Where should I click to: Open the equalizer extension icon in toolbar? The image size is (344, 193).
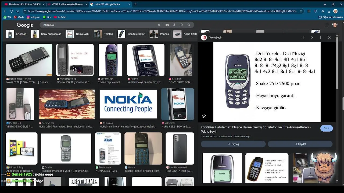coord(309,11)
